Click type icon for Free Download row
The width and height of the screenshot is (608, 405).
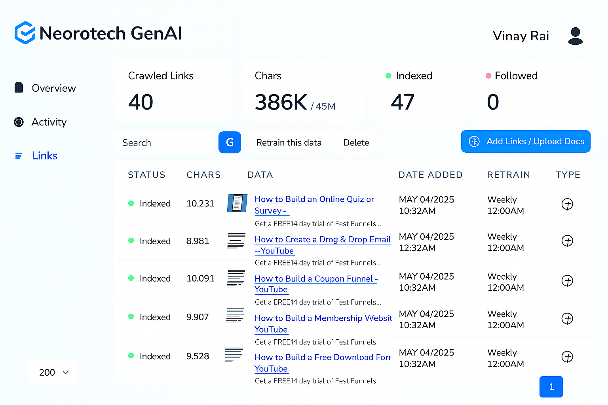(567, 357)
